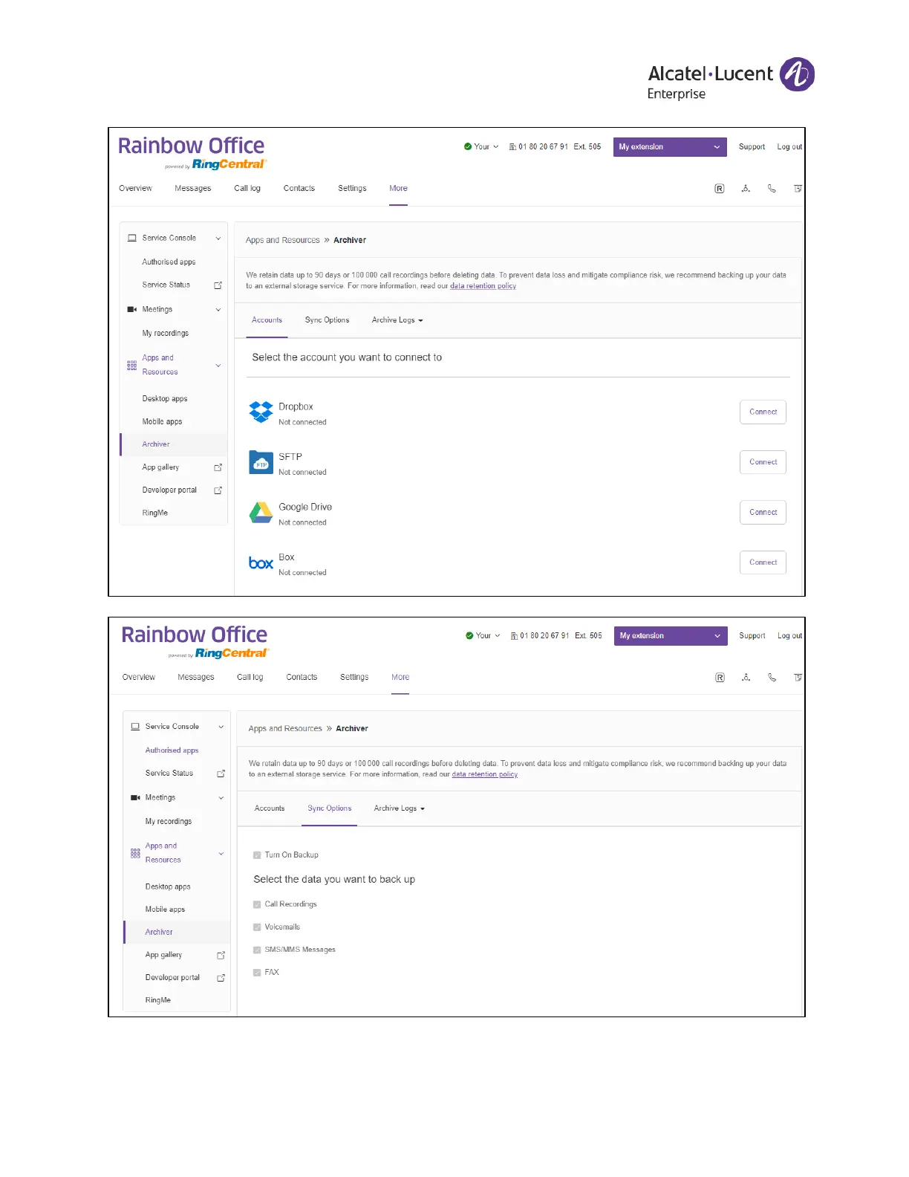The width and height of the screenshot is (909, 1177).
Task: Click the Alcatel-Lucent Enterprise logo
Action: click(731, 78)
